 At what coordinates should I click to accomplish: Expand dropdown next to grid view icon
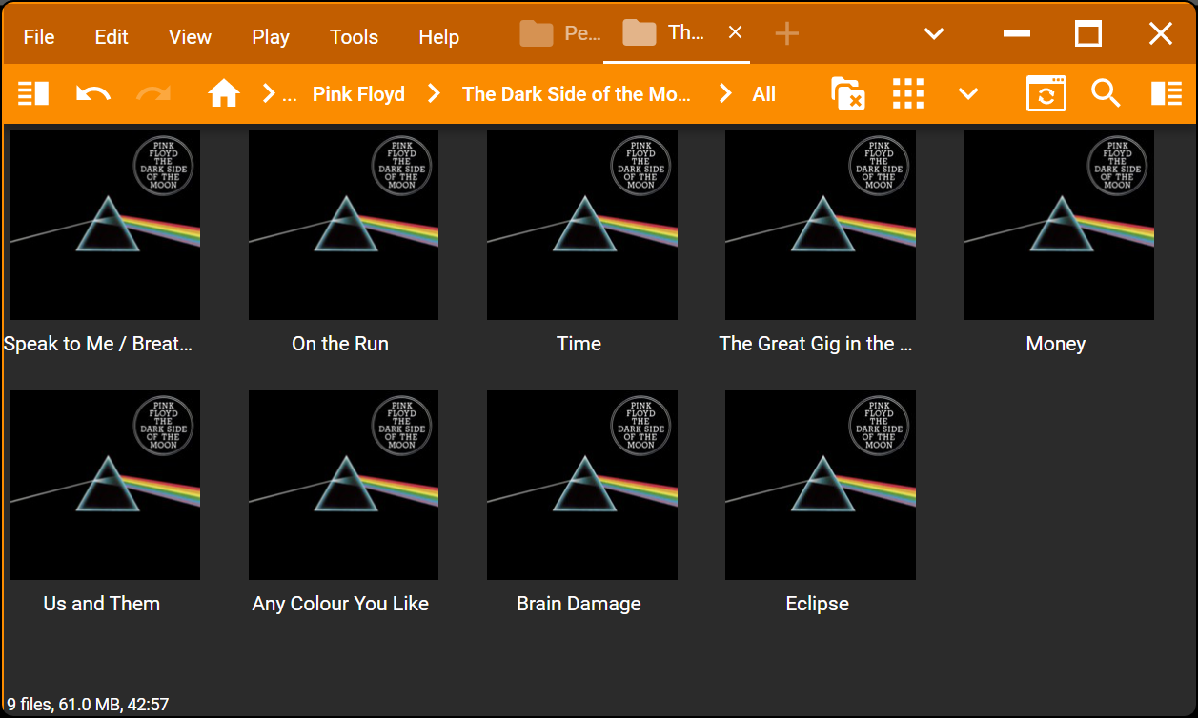coord(968,93)
